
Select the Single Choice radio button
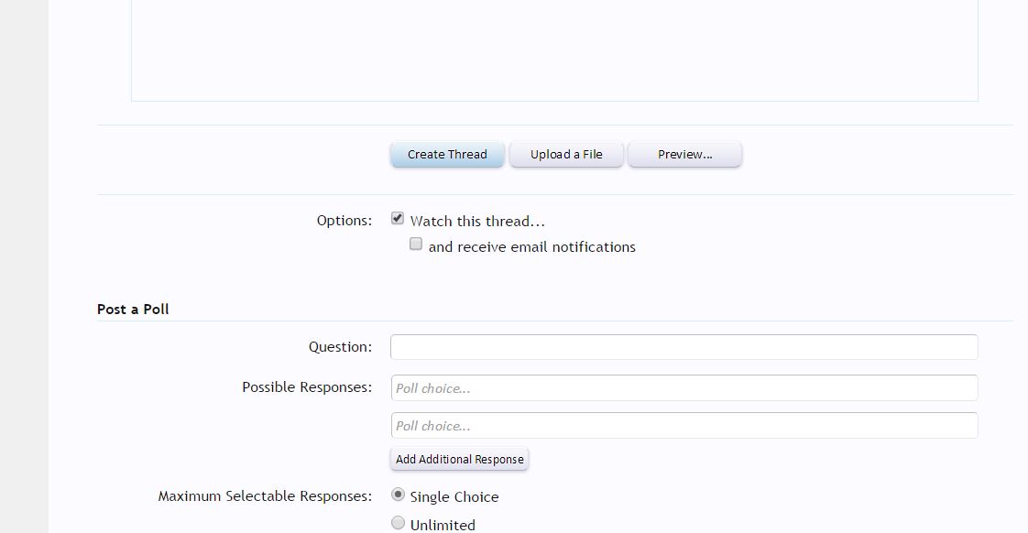[x=398, y=495]
